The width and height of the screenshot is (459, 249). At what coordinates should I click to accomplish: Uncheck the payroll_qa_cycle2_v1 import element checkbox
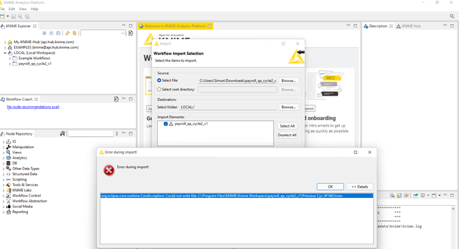coord(166,124)
